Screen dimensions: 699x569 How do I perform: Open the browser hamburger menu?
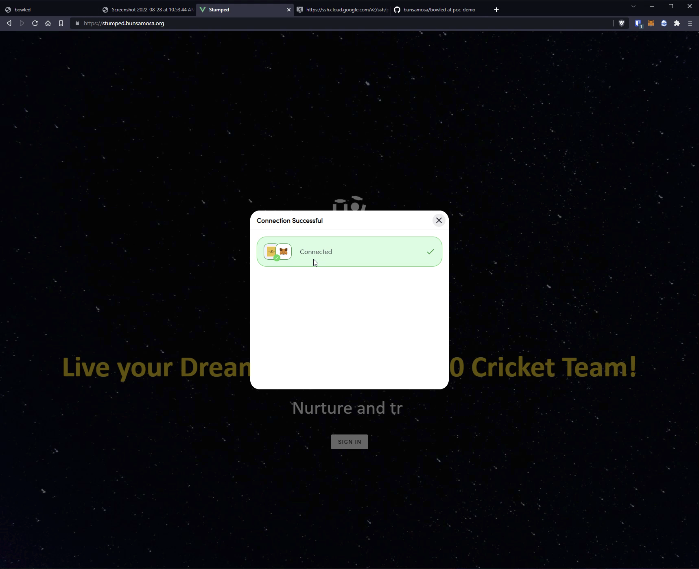(690, 23)
